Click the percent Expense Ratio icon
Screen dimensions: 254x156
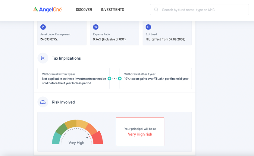96,27
